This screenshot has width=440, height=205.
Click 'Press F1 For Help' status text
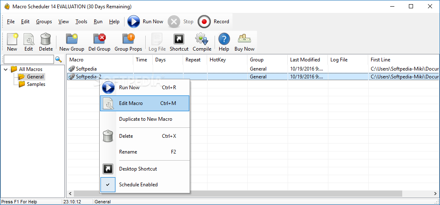point(19,202)
